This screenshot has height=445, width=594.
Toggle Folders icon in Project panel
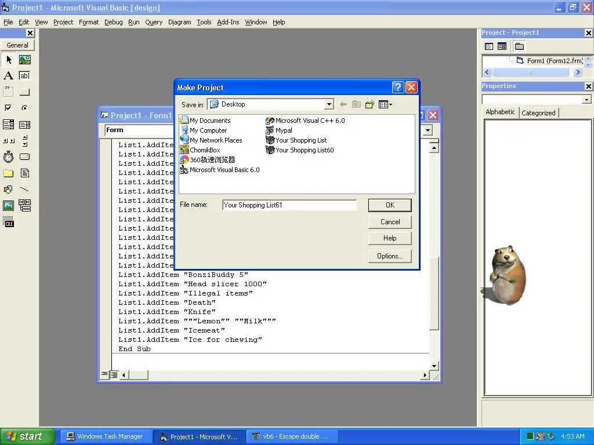[519, 46]
